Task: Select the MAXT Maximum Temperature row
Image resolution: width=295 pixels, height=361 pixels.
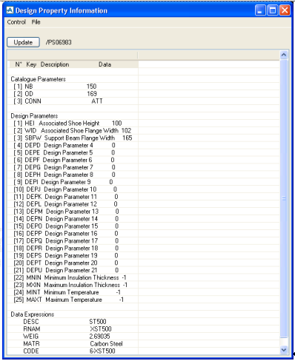Action: 73,300
